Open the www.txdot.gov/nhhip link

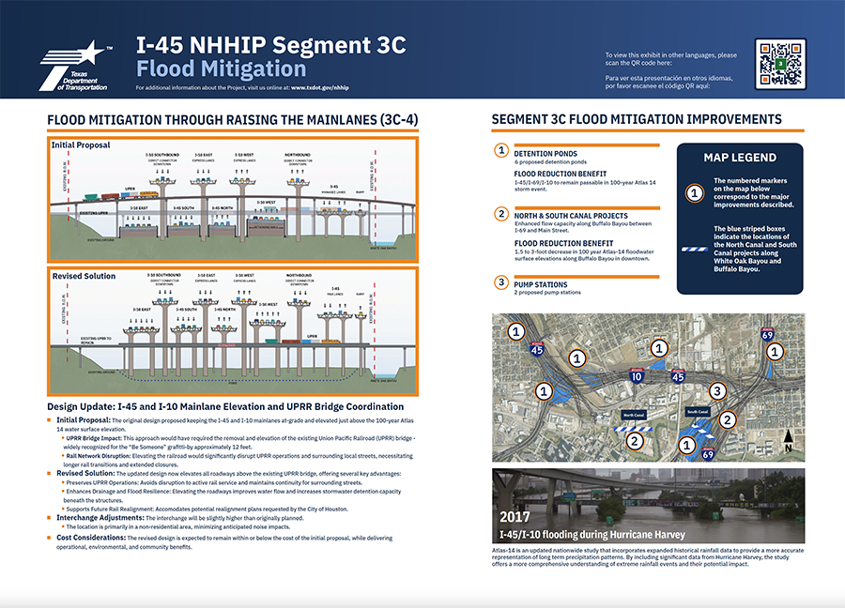(319, 88)
